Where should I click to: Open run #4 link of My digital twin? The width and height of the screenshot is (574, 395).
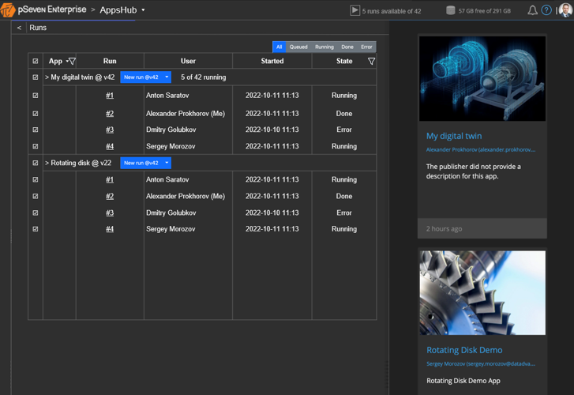point(110,146)
